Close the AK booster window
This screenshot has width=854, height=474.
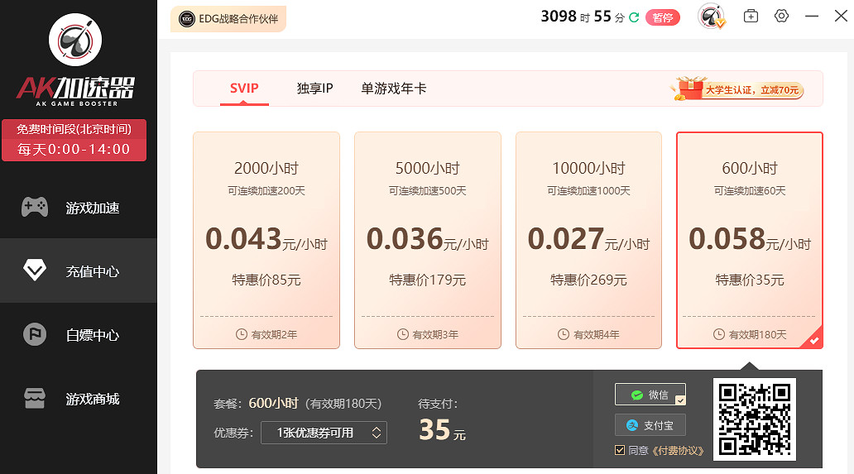click(x=841, y=16)
